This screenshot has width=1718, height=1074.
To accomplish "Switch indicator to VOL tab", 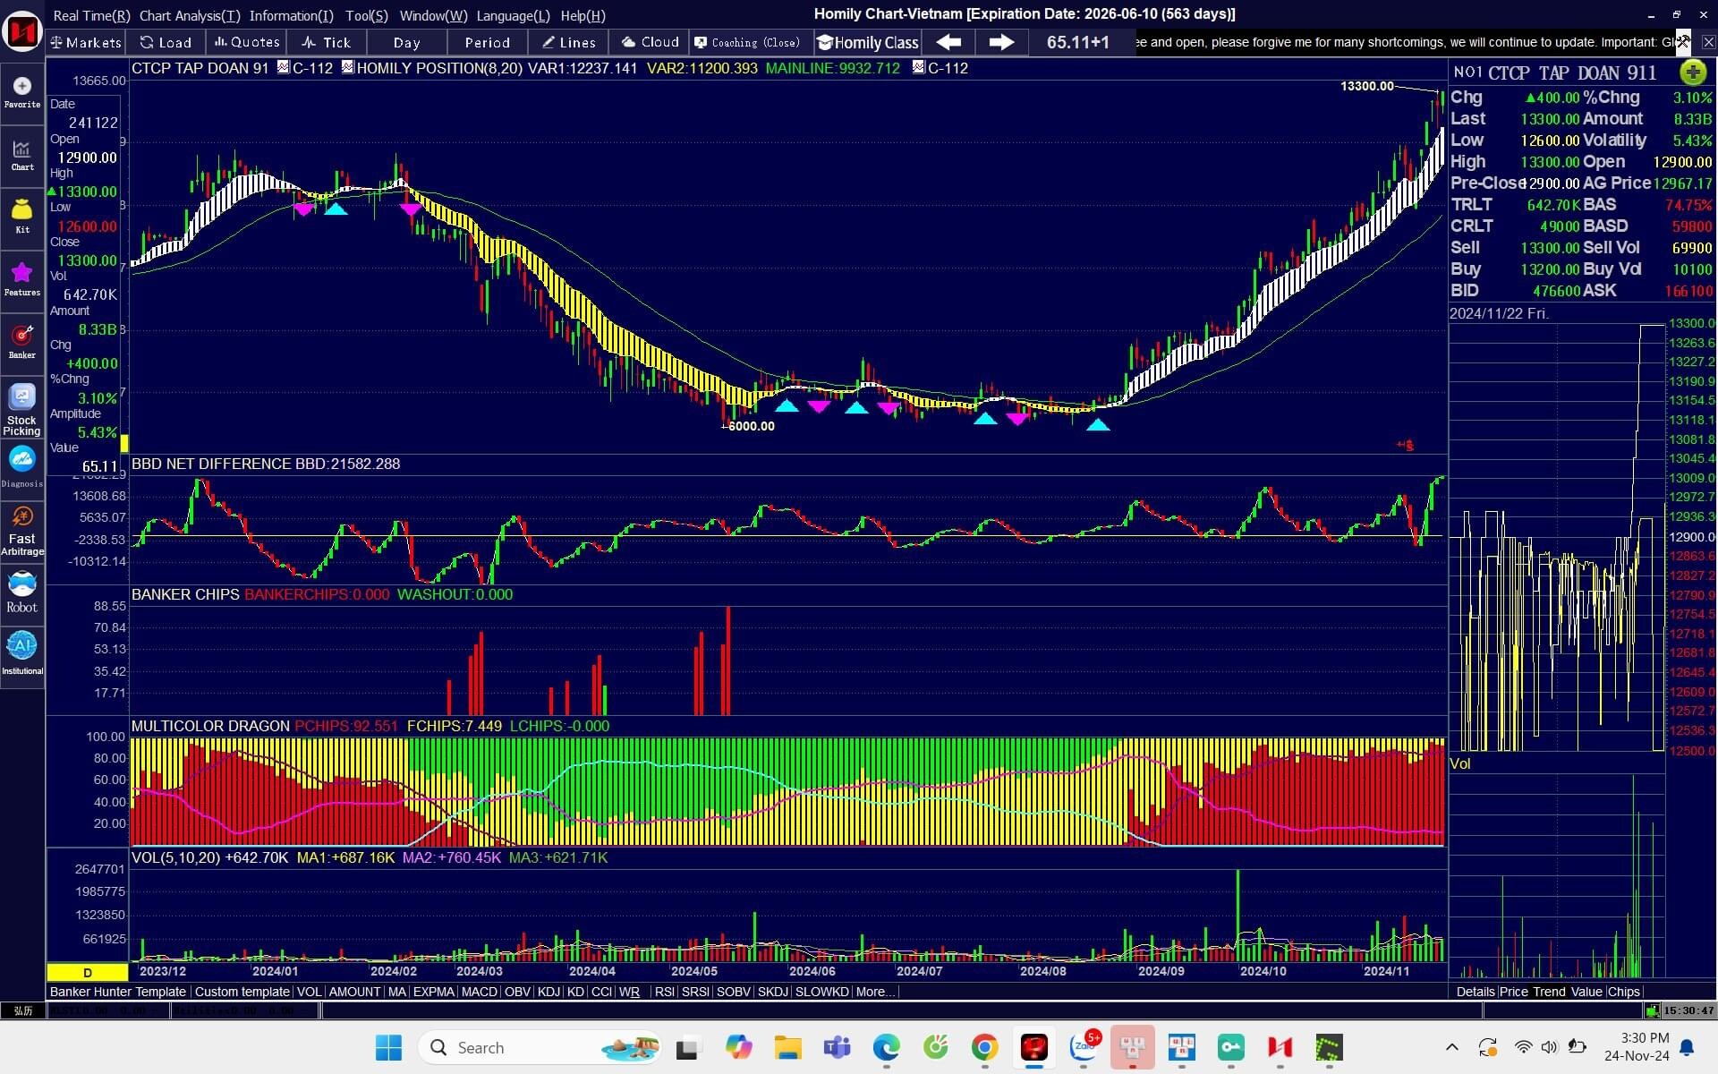I will [x=309, y=992].
